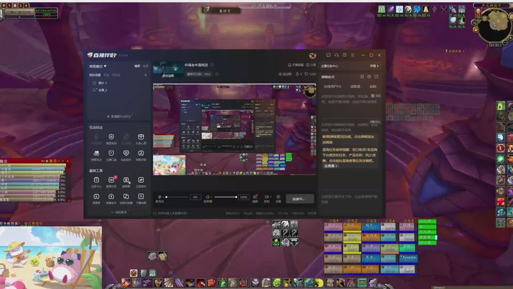513x289 pixels.
Task: Click the 输出 damage meter title bar
Action: pyautogui.click(x=35, y=161)
